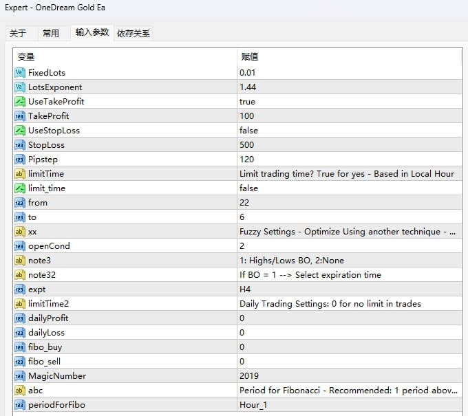Viewport: 468px width, 416px height.
Task: Click the TakeProfit integer icon
Action: 20,116
